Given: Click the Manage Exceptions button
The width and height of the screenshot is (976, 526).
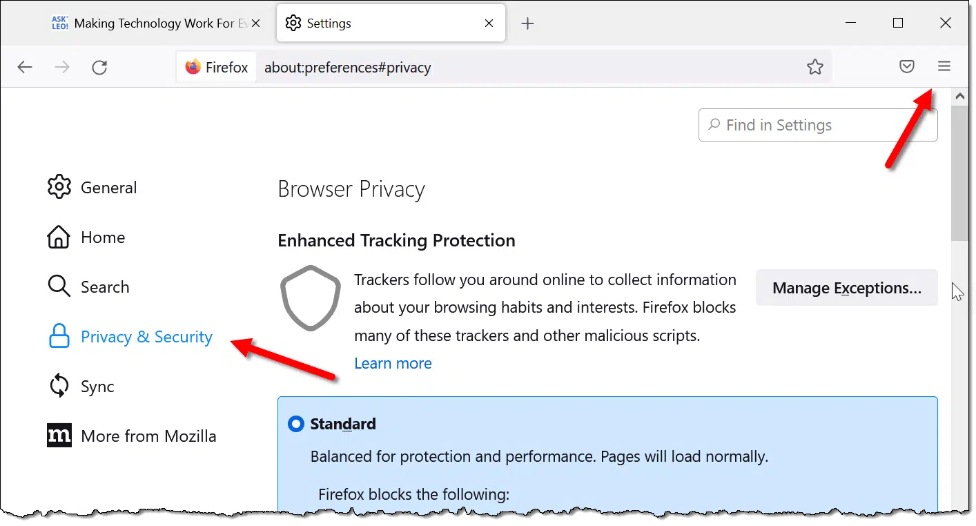Looking at the screenshot, I should coord(847,288).
